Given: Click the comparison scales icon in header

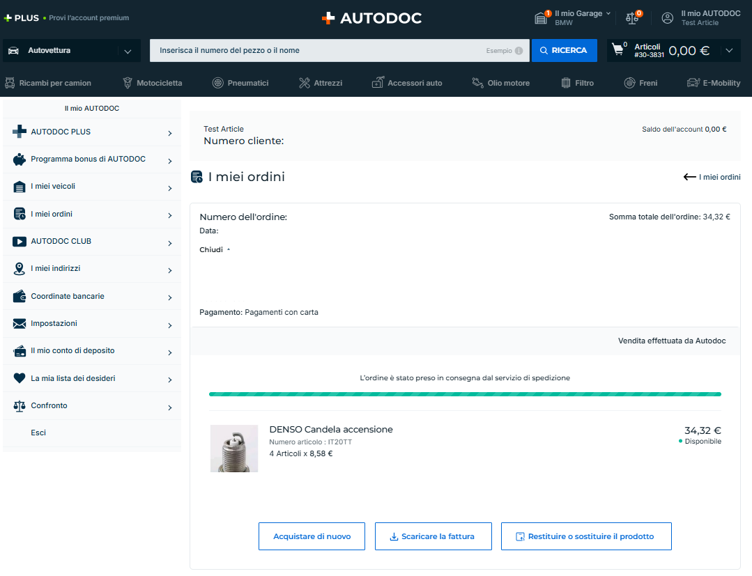Looking at the screenshot, I should [x=632, y=18].
